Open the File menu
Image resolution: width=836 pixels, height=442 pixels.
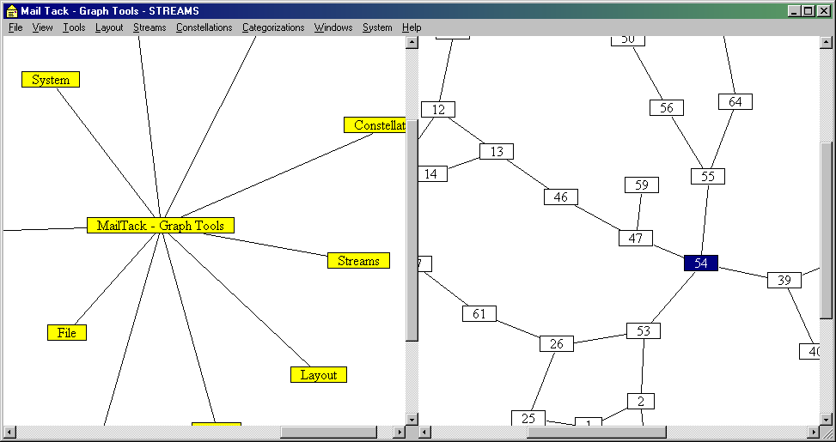pos(15,27)
